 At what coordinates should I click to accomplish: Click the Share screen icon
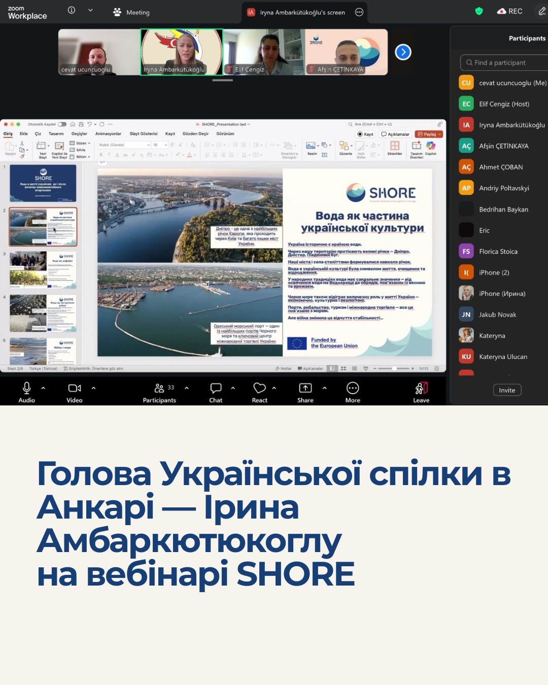tap(305, 389)
